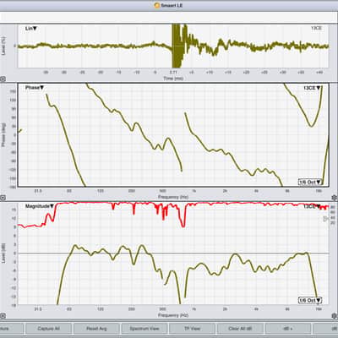
Task: Click the Smaart LE title bar icon
Action: pos(157,5)
